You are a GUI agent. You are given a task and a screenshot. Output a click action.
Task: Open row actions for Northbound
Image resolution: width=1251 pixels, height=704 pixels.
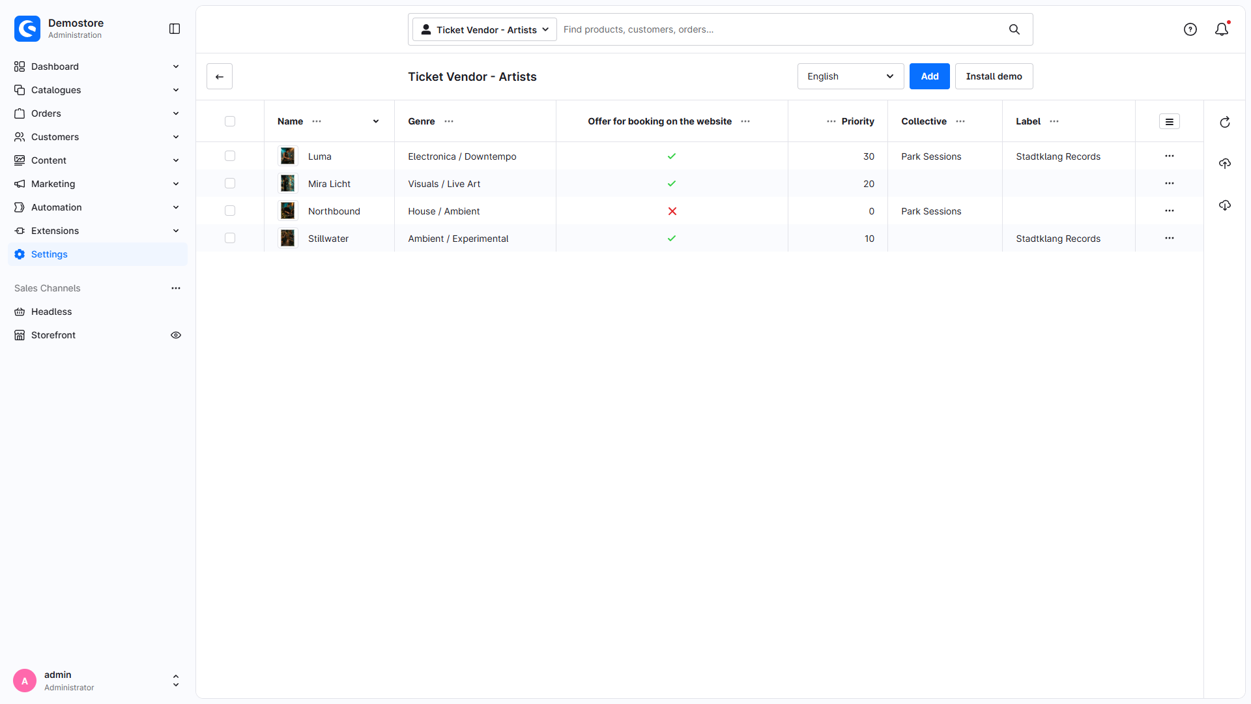click(1170, 211)
